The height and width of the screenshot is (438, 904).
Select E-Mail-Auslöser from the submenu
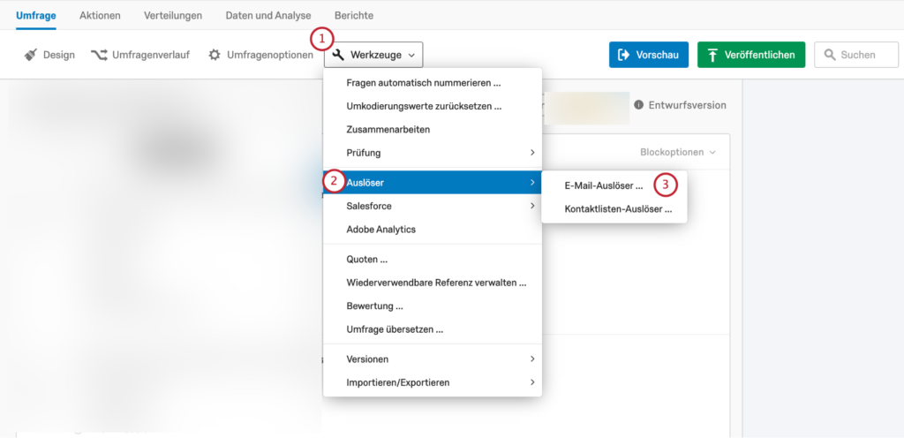[604, 185]
